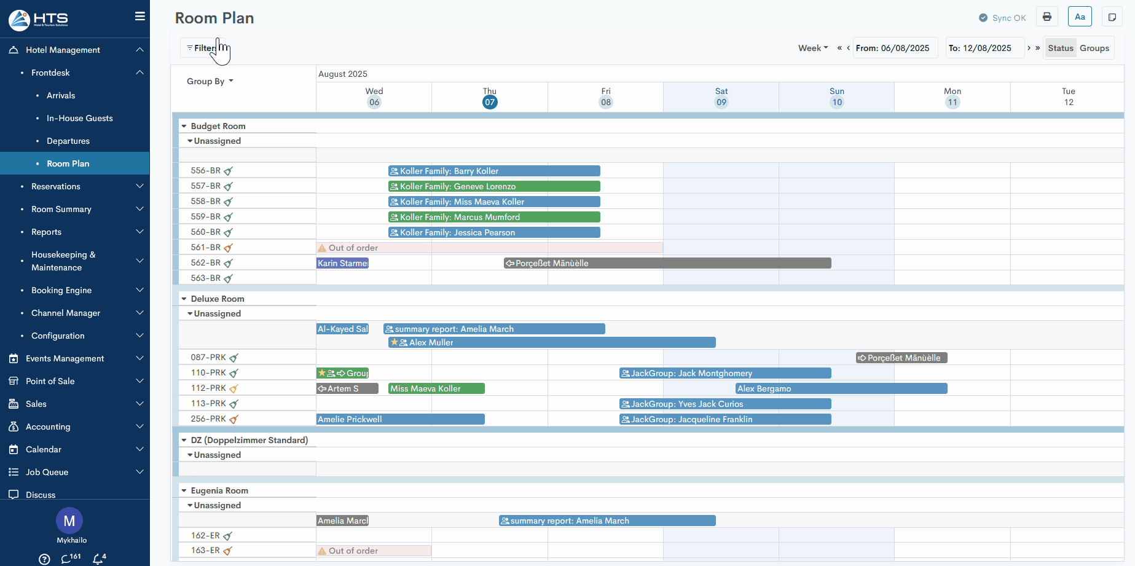Viewport: 1135px width, 566px height.
Task: Click the help question mark icon
Action: tap(44, 559)
